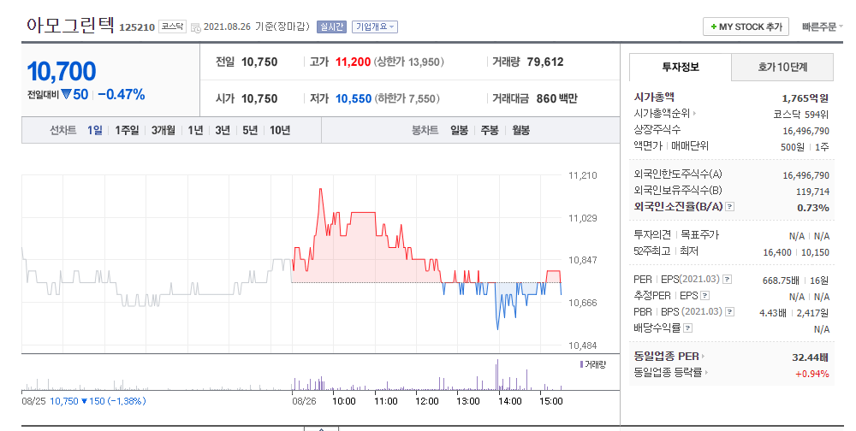Click the +0.94% sector change value
Viewport: 856px width, 431px height.
(811, 374)
